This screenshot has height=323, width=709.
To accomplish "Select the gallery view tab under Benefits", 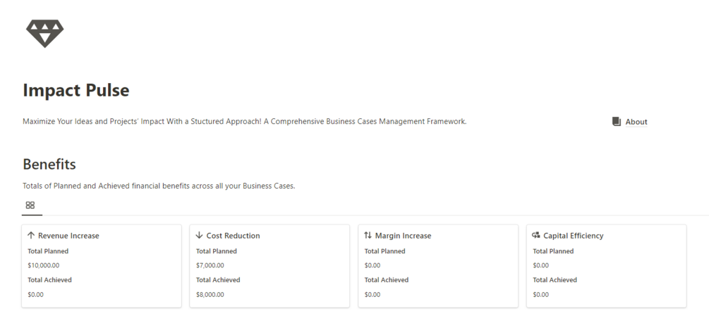I will pyautogui.click(x=30, y=205).
